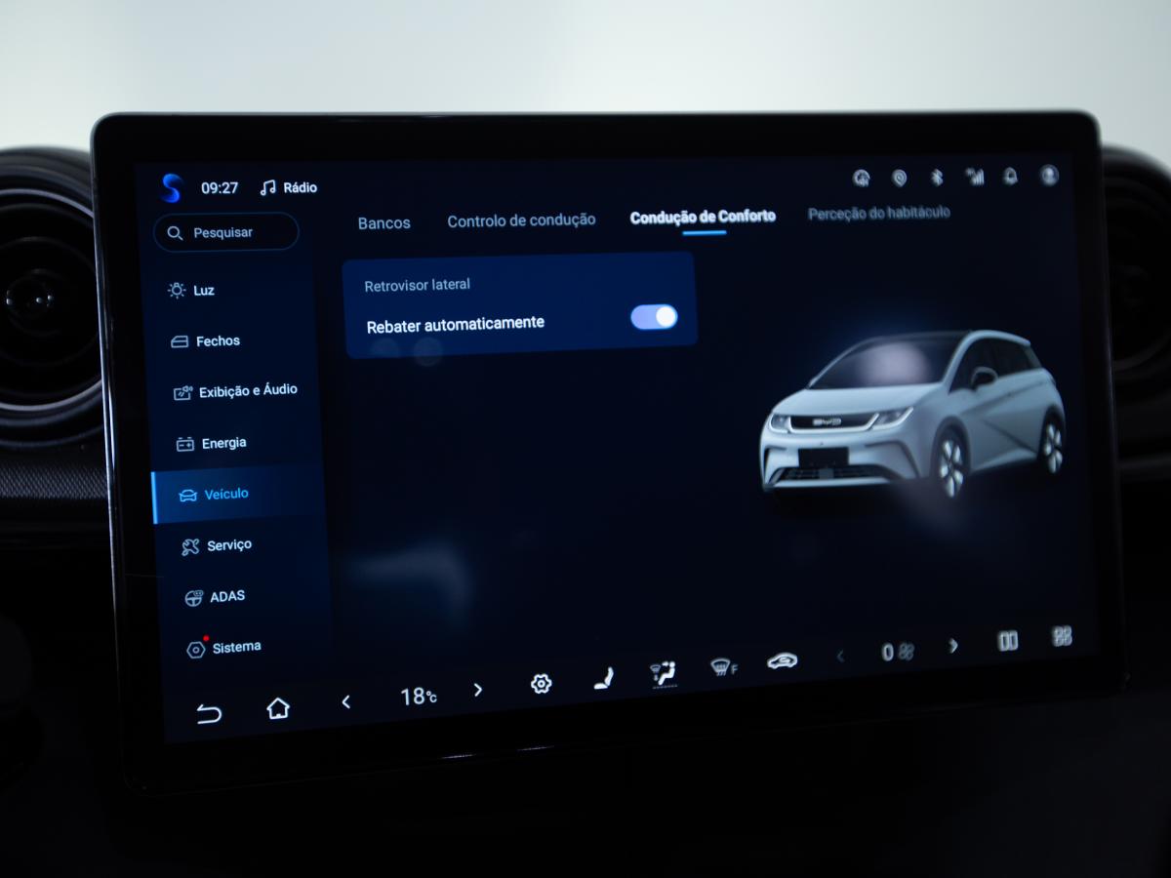Image resolution: width=1171 pixels, height=878 pixels.
Task: Open the ADAS settings menu
Action: pos(216,597)
